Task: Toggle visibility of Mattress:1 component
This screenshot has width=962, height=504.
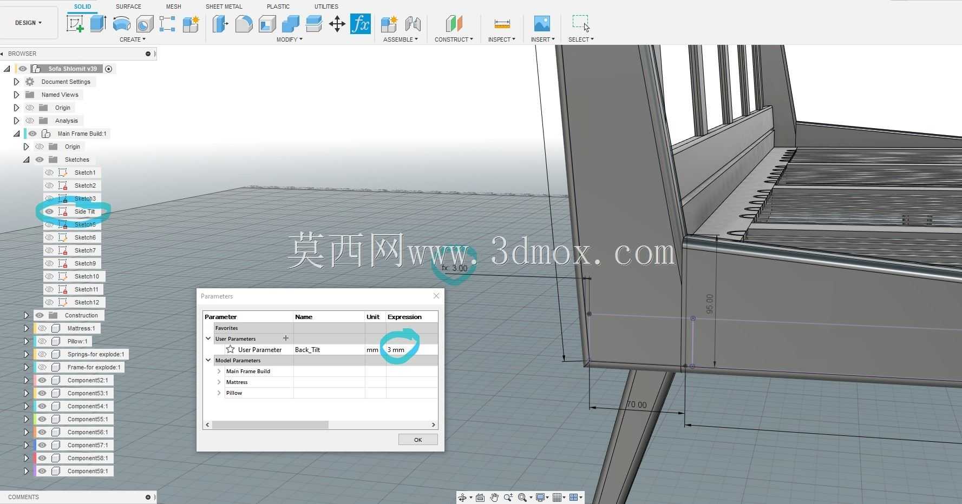Action: coord(42,328)
